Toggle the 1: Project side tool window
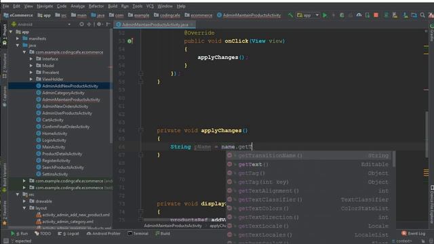The height and width of the screenshot is (244, 434). click(5, 35)
